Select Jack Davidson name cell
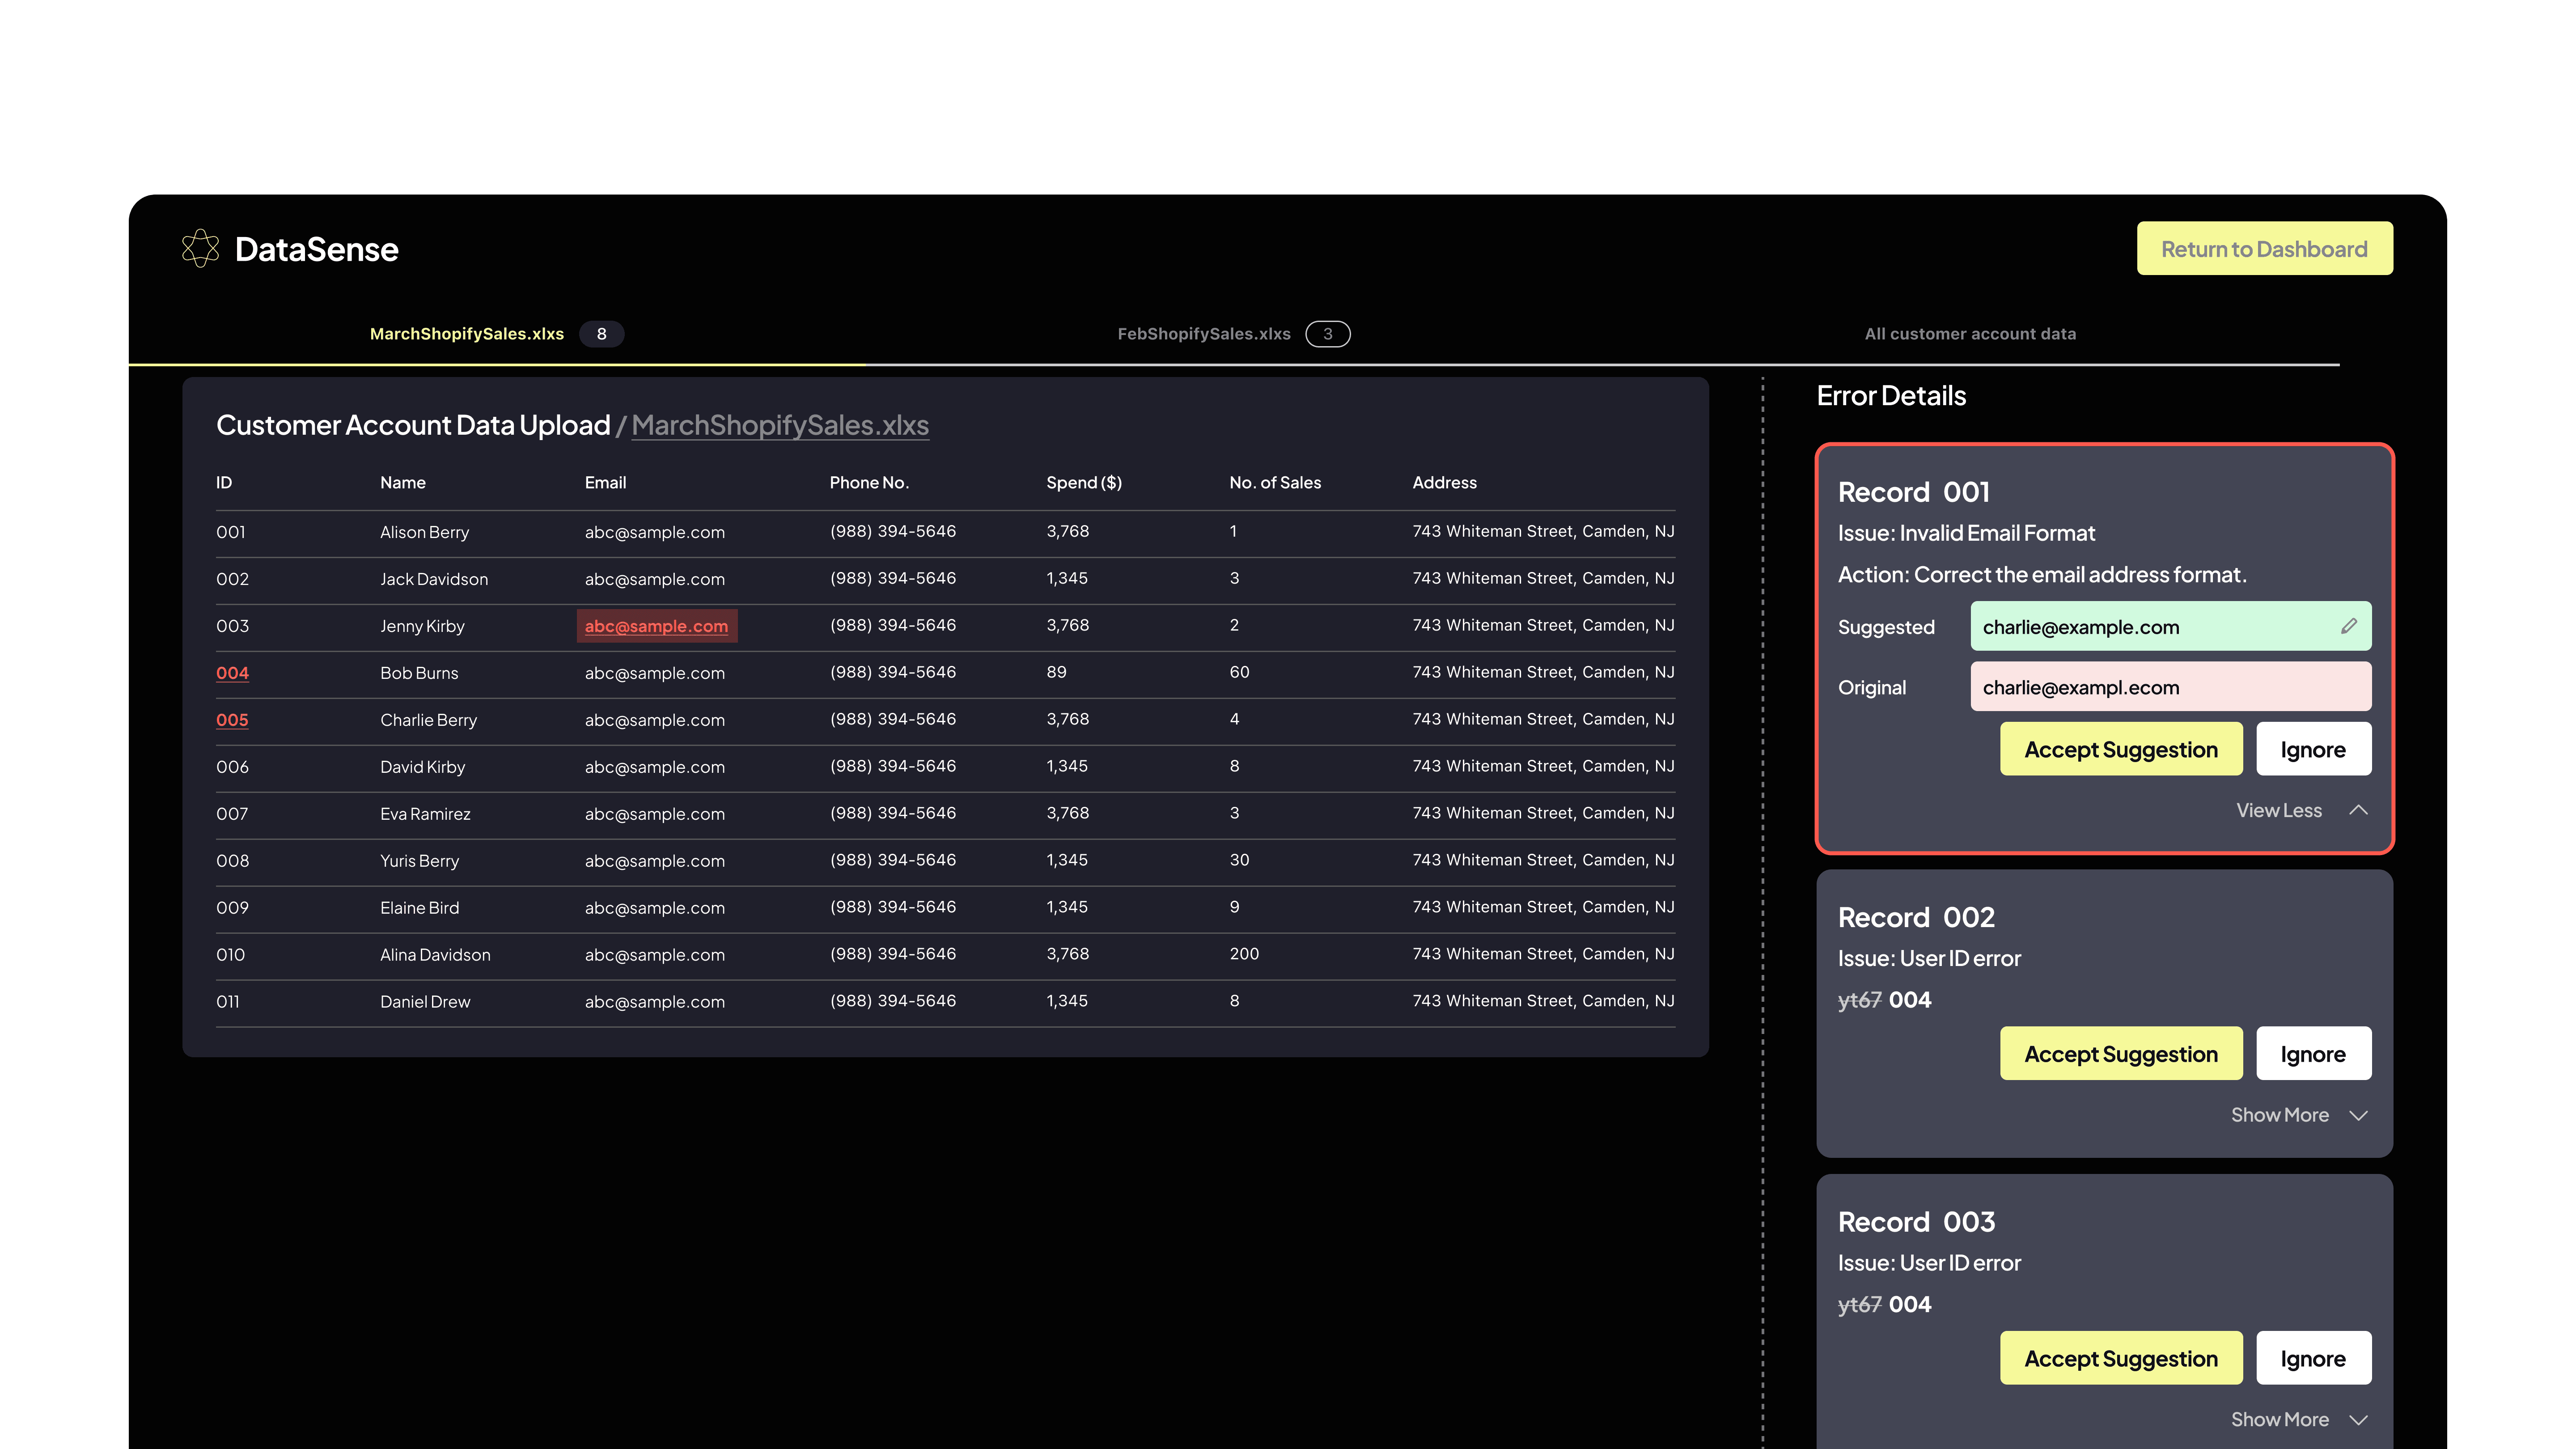This screenshot has width=2576, height=1449. pos(433,579)
